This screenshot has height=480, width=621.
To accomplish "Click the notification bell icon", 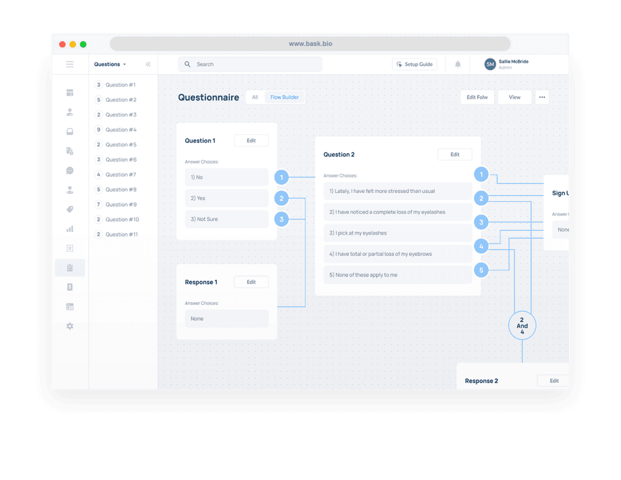I will (x=458, y=64).
